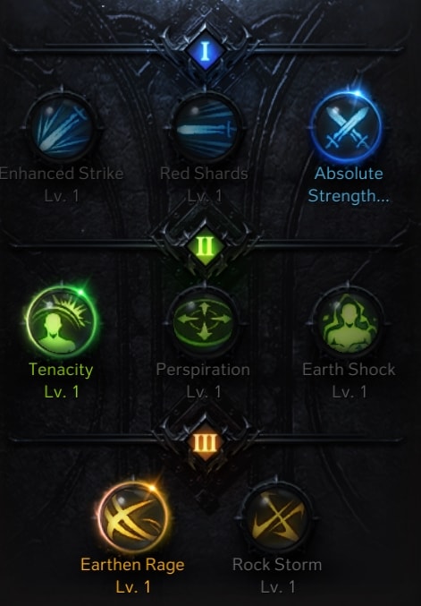Click the Enhanced Strike label
Screen dimensions: 421x606
(x=61, y=173)
